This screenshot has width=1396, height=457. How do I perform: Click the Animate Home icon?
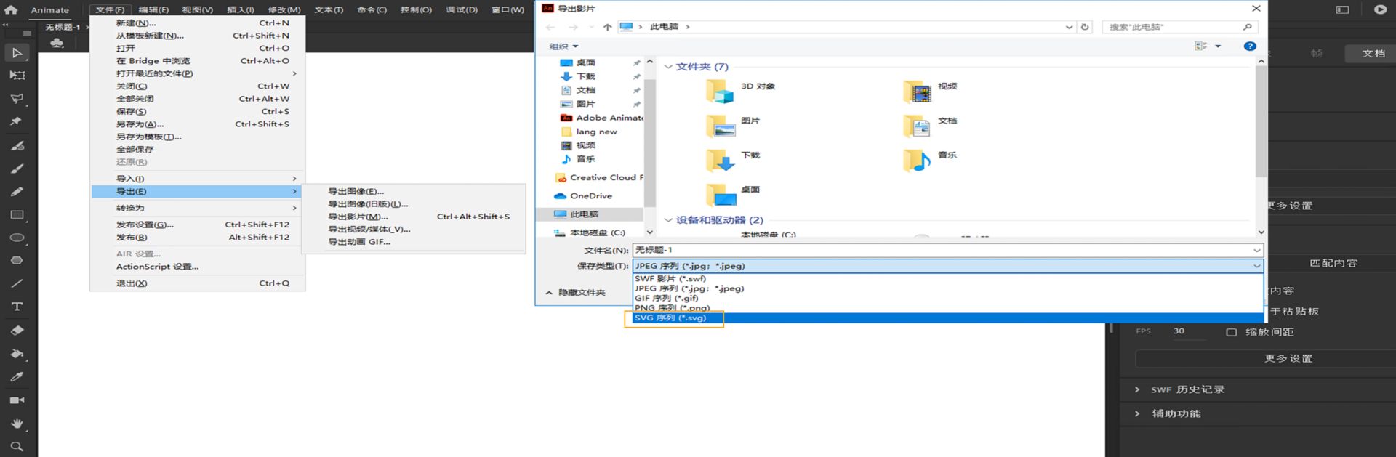click(11, 10)
